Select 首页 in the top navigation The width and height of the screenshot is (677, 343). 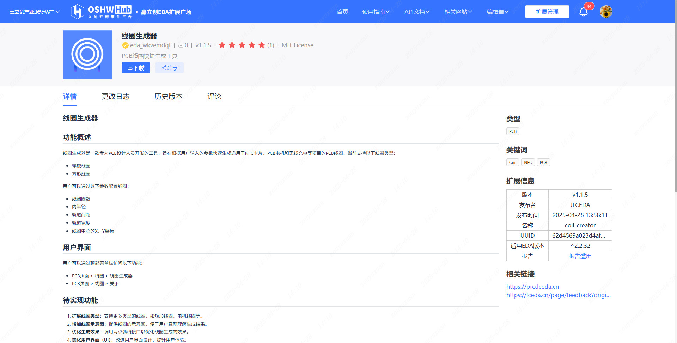click(x=342, y=12)
